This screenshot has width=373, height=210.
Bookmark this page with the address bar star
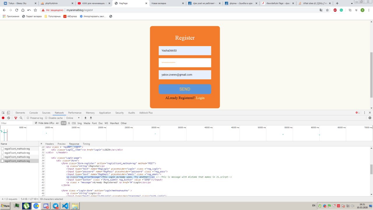coord(327,10)
